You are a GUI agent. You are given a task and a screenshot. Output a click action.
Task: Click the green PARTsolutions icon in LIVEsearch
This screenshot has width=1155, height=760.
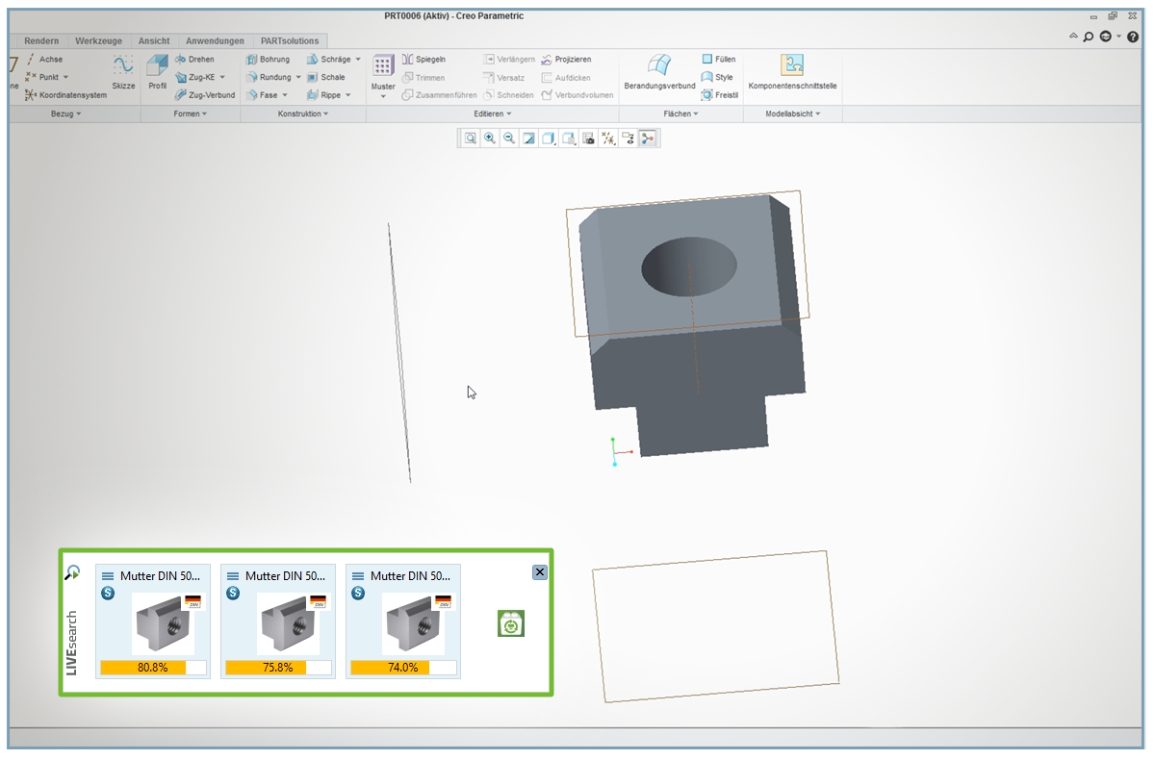[x=511, y=623]
